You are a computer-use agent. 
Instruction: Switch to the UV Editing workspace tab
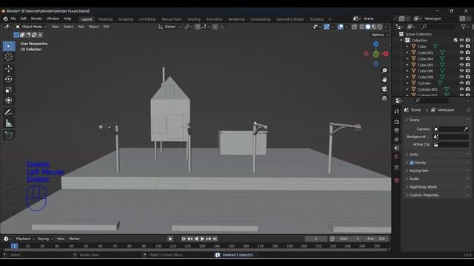pos(147,19)
